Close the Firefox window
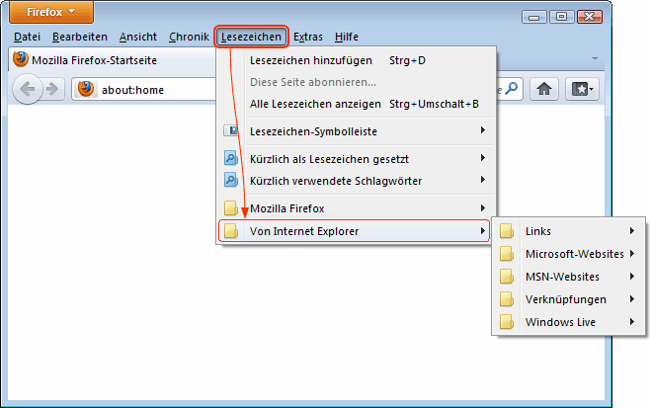 click(590, 17)
